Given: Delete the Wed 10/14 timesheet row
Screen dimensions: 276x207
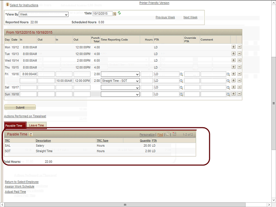Looking at the screenshot, I should click(239, 60).
